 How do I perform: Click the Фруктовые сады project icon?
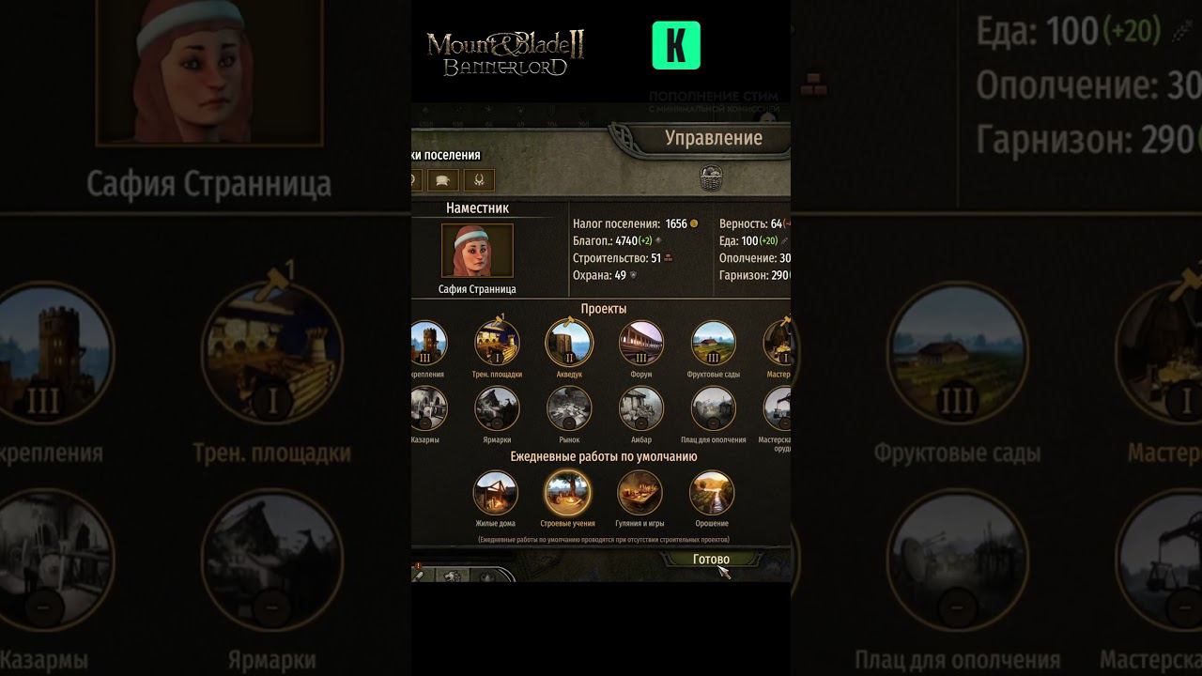[x=714, y=343]
